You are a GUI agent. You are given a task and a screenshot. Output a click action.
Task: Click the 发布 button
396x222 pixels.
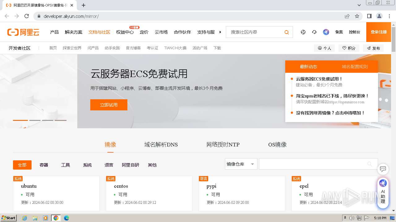(x=373, y=48)
